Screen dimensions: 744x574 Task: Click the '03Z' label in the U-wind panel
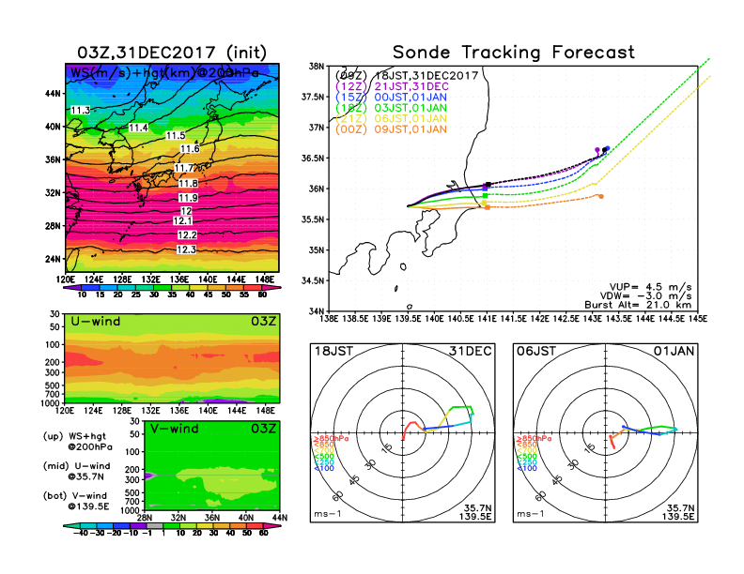[263, 322]
